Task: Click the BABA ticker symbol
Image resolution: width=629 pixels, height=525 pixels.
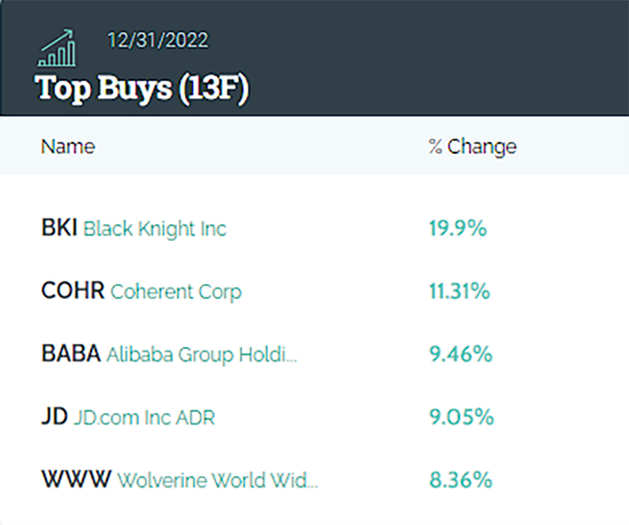Action: coord(71,354)
